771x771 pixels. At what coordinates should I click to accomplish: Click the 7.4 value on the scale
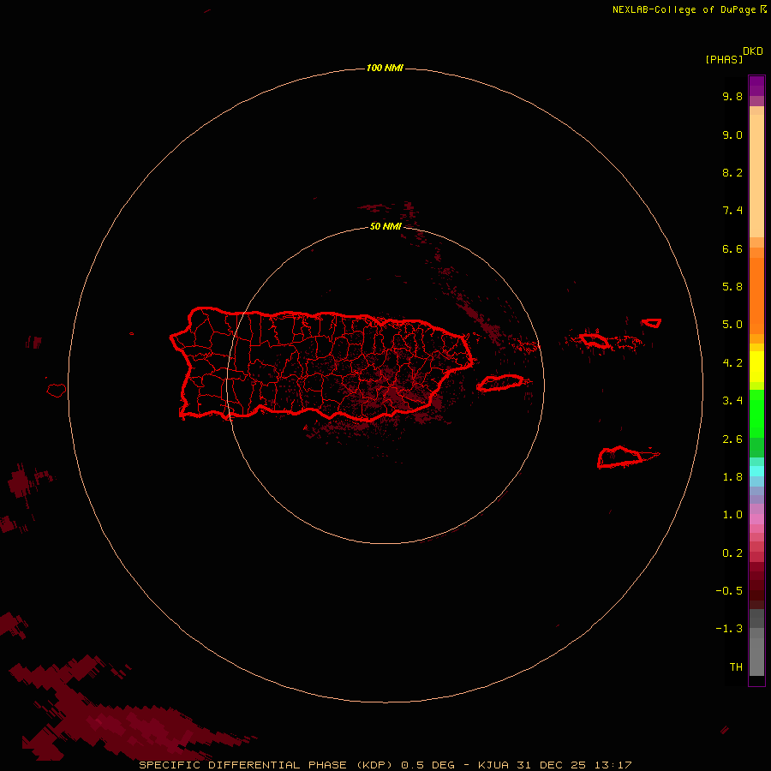click(x=732, y=211)
